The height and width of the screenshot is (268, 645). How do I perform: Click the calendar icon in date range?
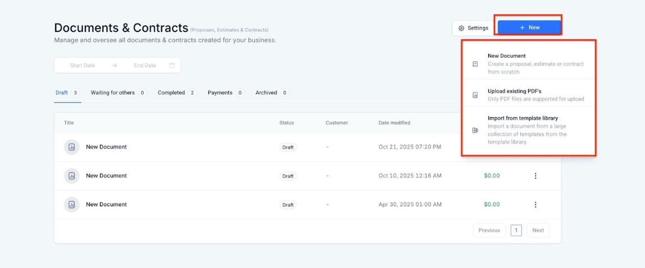click(172, 66)
